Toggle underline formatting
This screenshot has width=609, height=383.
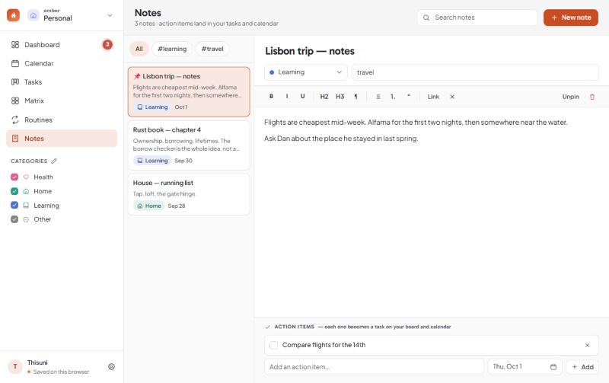coord(302,97)
